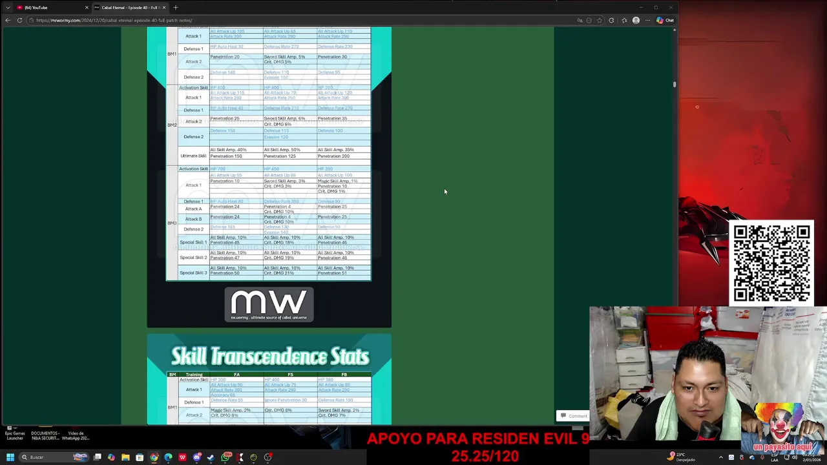Open the tab actions dropdown menu
This screenshot has height=465, width=827.
8,7
